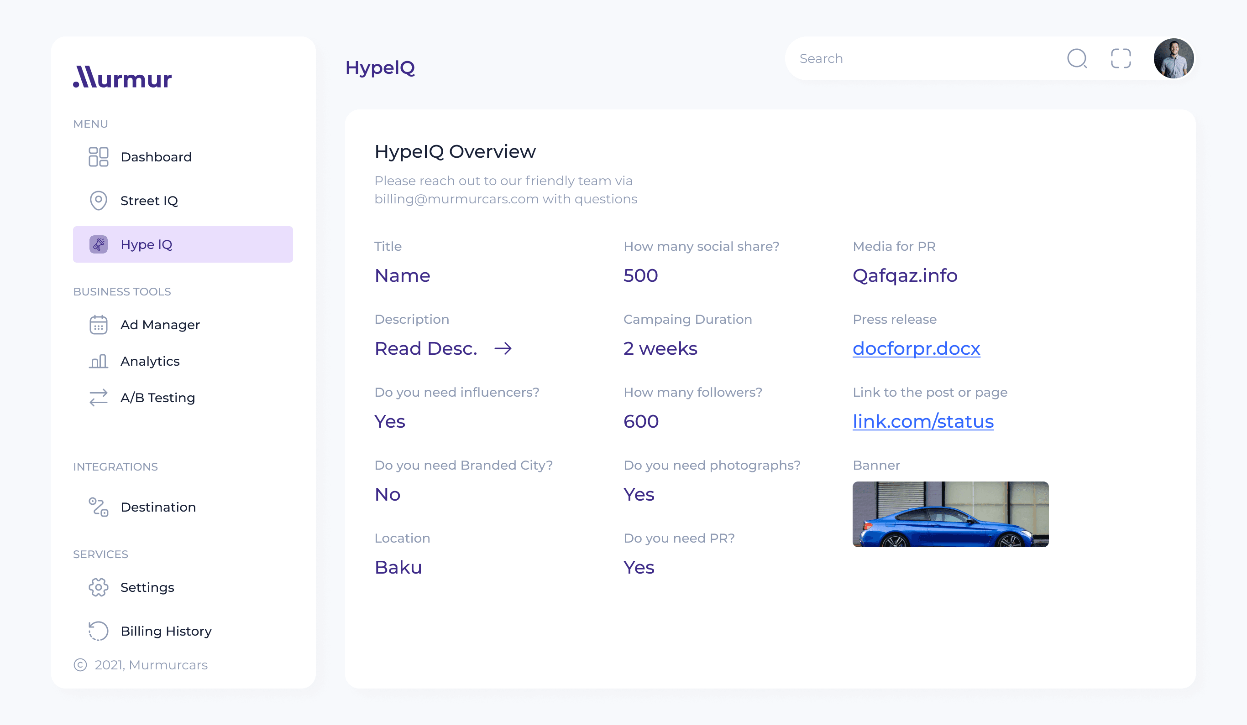This screenshot has width=1247, height=725.
Task: Click the Yes under photographs question
Action: pyautogui.click(x=639, y=495)
